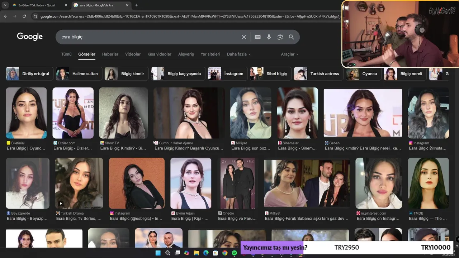Open the Turkish Drama image thumbnail
Viewport: 459px width, 258px height.
[x=79, y=183]
